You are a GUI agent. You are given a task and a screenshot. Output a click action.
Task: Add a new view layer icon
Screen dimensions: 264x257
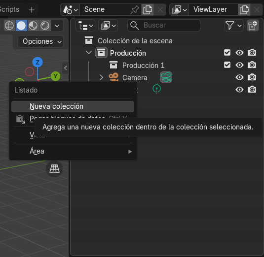244,9
